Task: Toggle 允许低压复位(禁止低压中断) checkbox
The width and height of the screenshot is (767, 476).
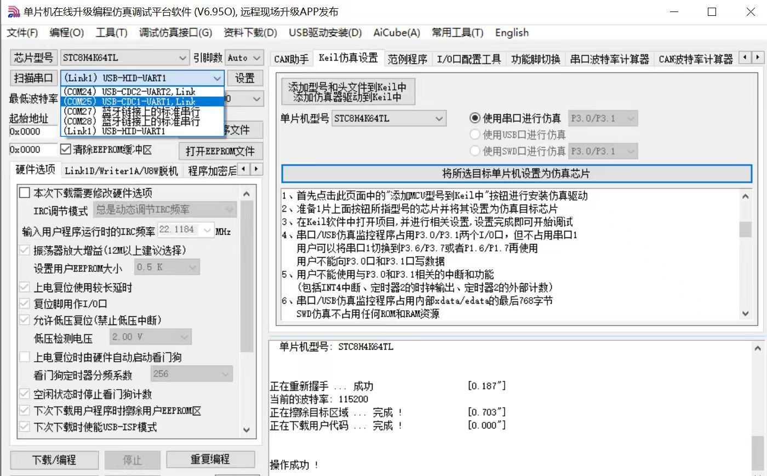Action: click(x=25, y=320)
